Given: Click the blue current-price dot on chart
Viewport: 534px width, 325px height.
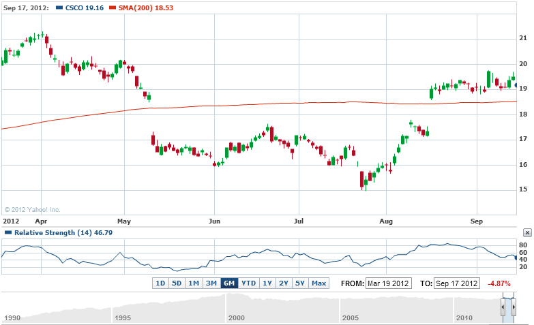Looking at the screenshot, I should (x=516, y=85).
